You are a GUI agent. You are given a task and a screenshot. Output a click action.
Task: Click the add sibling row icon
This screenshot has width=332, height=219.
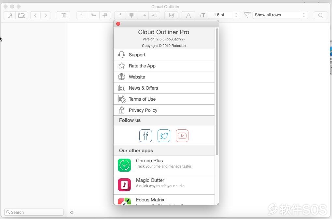(105, 15)
